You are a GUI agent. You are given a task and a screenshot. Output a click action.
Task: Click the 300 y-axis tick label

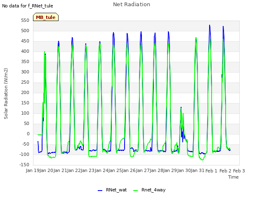pyautogui.click(x=25, y=72)
